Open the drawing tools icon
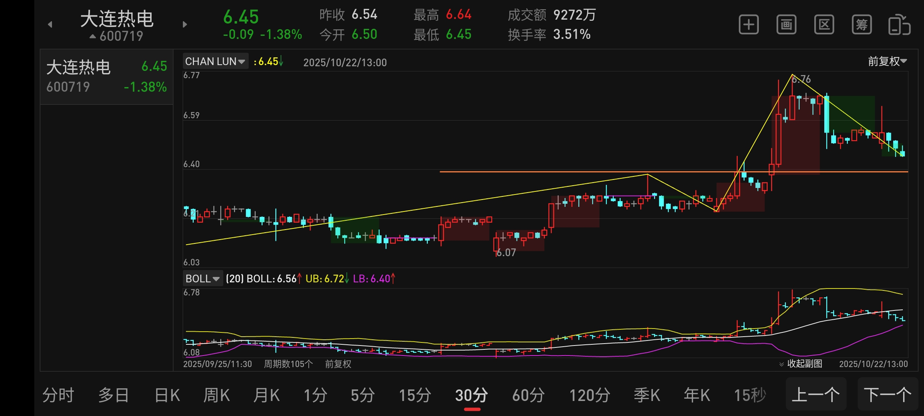The width and height of the screenshot is (924, 416). pyautogui.click(x=786, y=25)
